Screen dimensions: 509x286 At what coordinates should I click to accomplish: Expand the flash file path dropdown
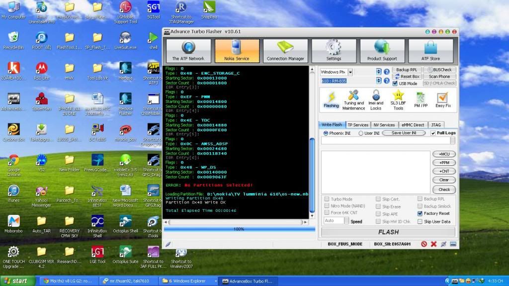pyautogui.click(x=452, y=140)
